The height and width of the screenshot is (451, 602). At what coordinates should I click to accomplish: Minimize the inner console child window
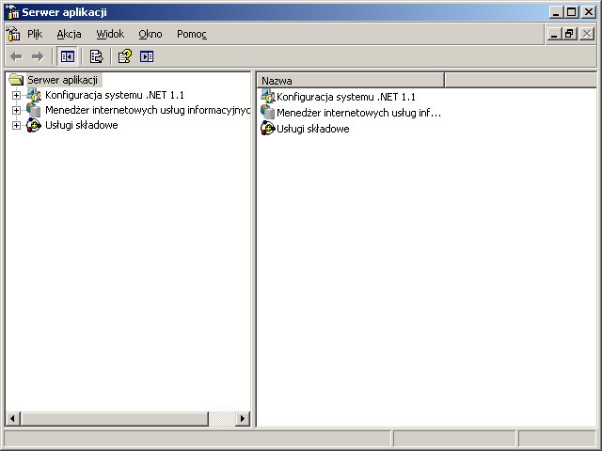[554, 34]
